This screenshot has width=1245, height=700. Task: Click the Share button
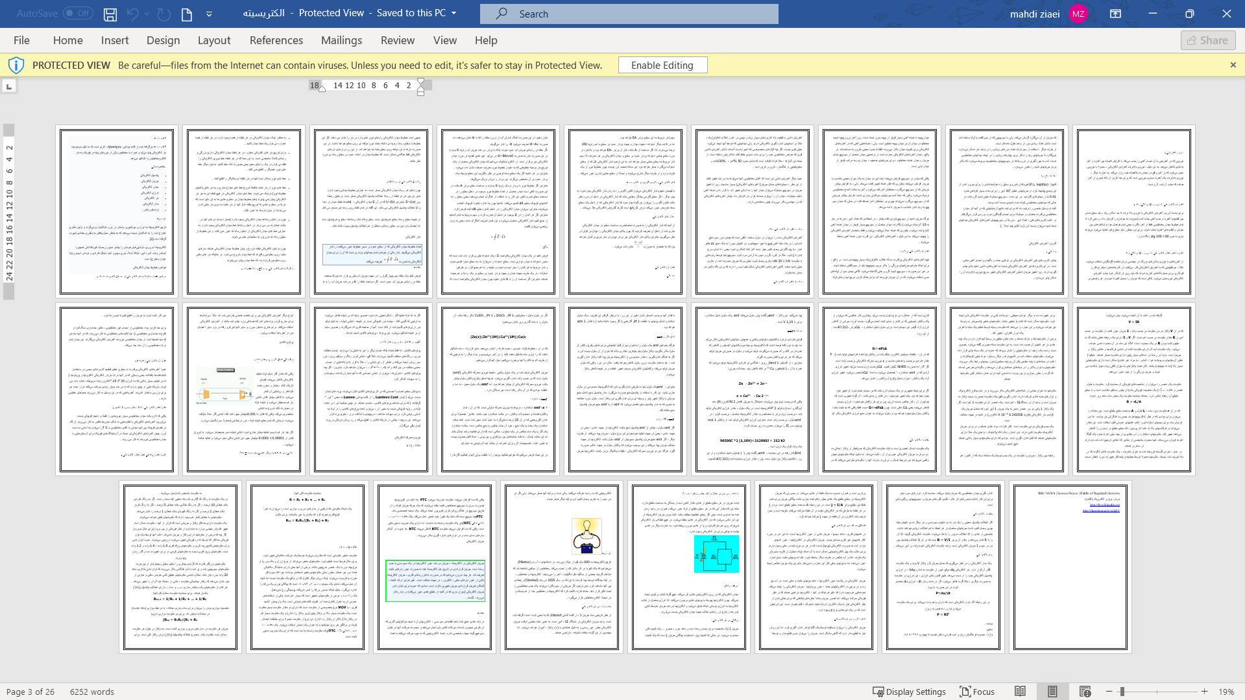click(1208, 40)
